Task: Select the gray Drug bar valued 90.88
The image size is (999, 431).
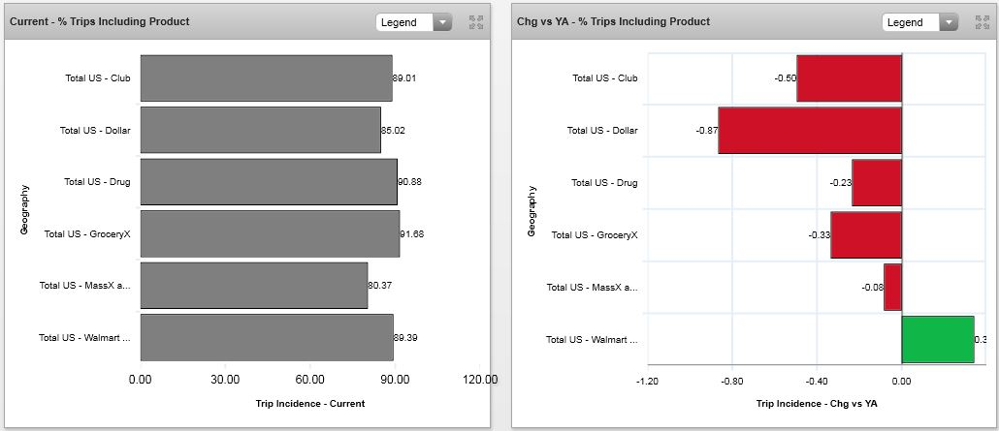Action: pos(269,181)
